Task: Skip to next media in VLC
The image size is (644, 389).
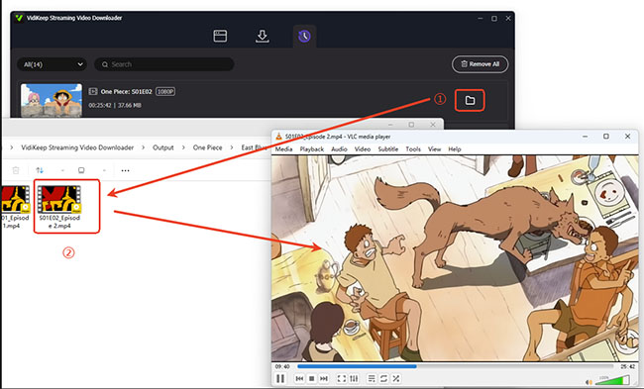Action: tap(324, 378)
